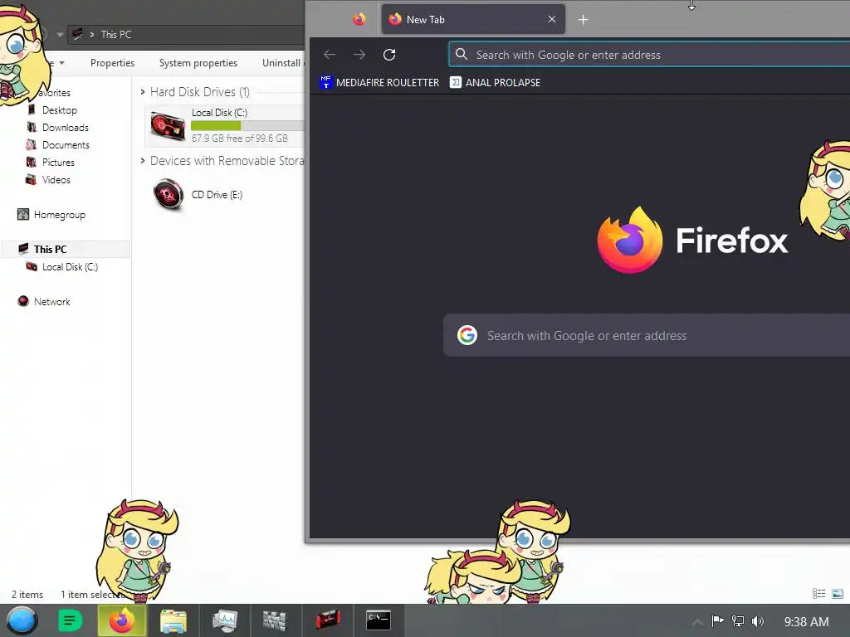Open File Explorer from taskbar
Viewport: 850px width, 637px height.
coord(173,620)
